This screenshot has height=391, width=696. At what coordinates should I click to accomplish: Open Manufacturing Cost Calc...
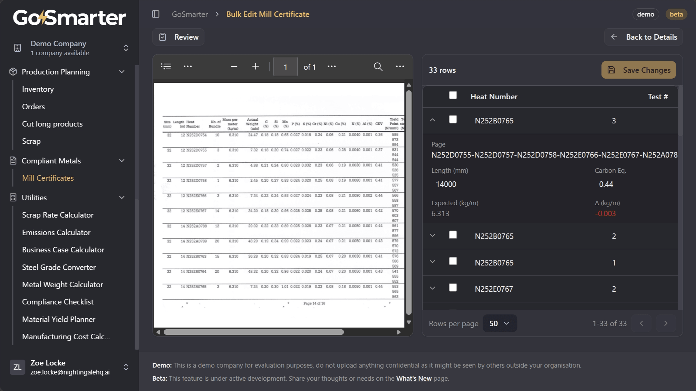click(x=66, y=337)
